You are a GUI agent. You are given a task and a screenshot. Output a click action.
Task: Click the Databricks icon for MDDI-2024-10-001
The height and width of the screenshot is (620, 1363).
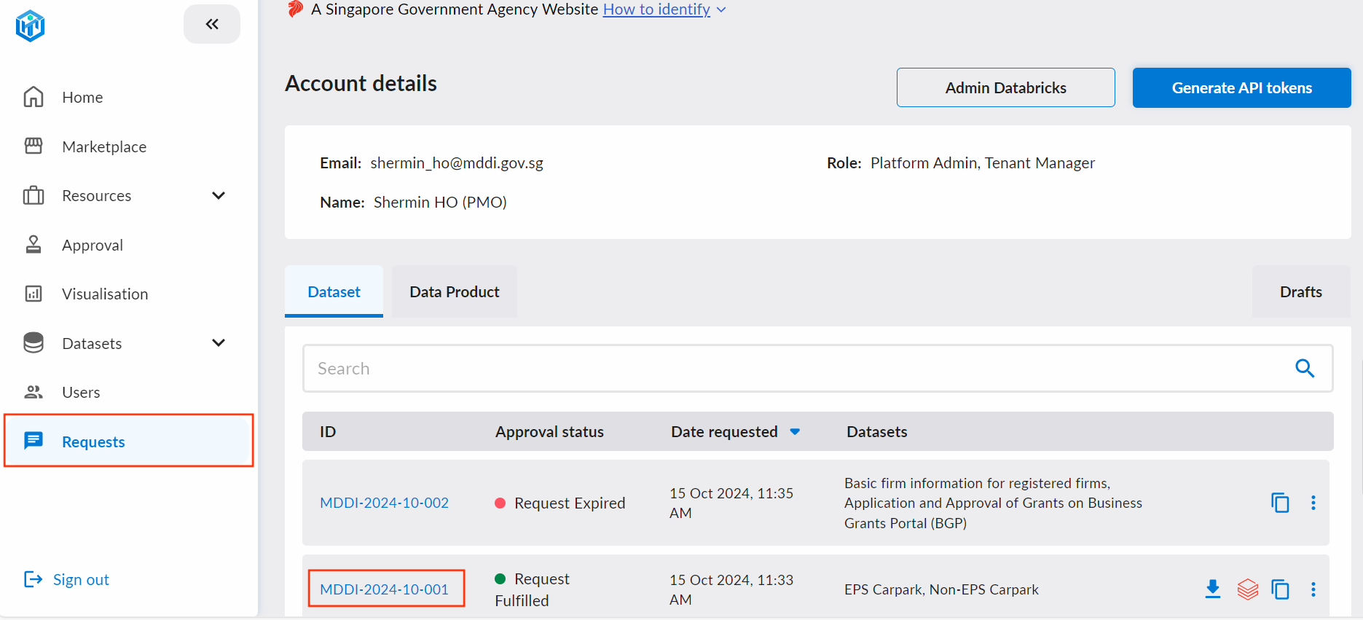pos(1248,589)
